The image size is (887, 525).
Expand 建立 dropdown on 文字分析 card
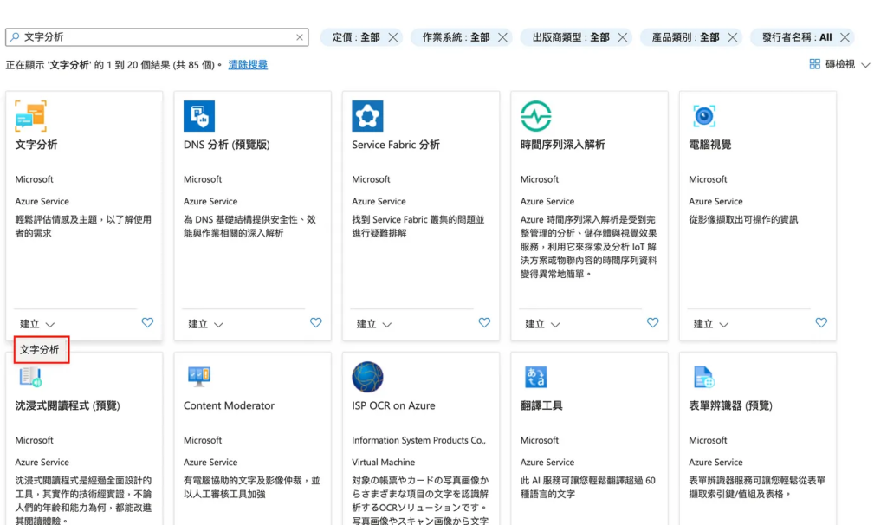pos(37,324)
